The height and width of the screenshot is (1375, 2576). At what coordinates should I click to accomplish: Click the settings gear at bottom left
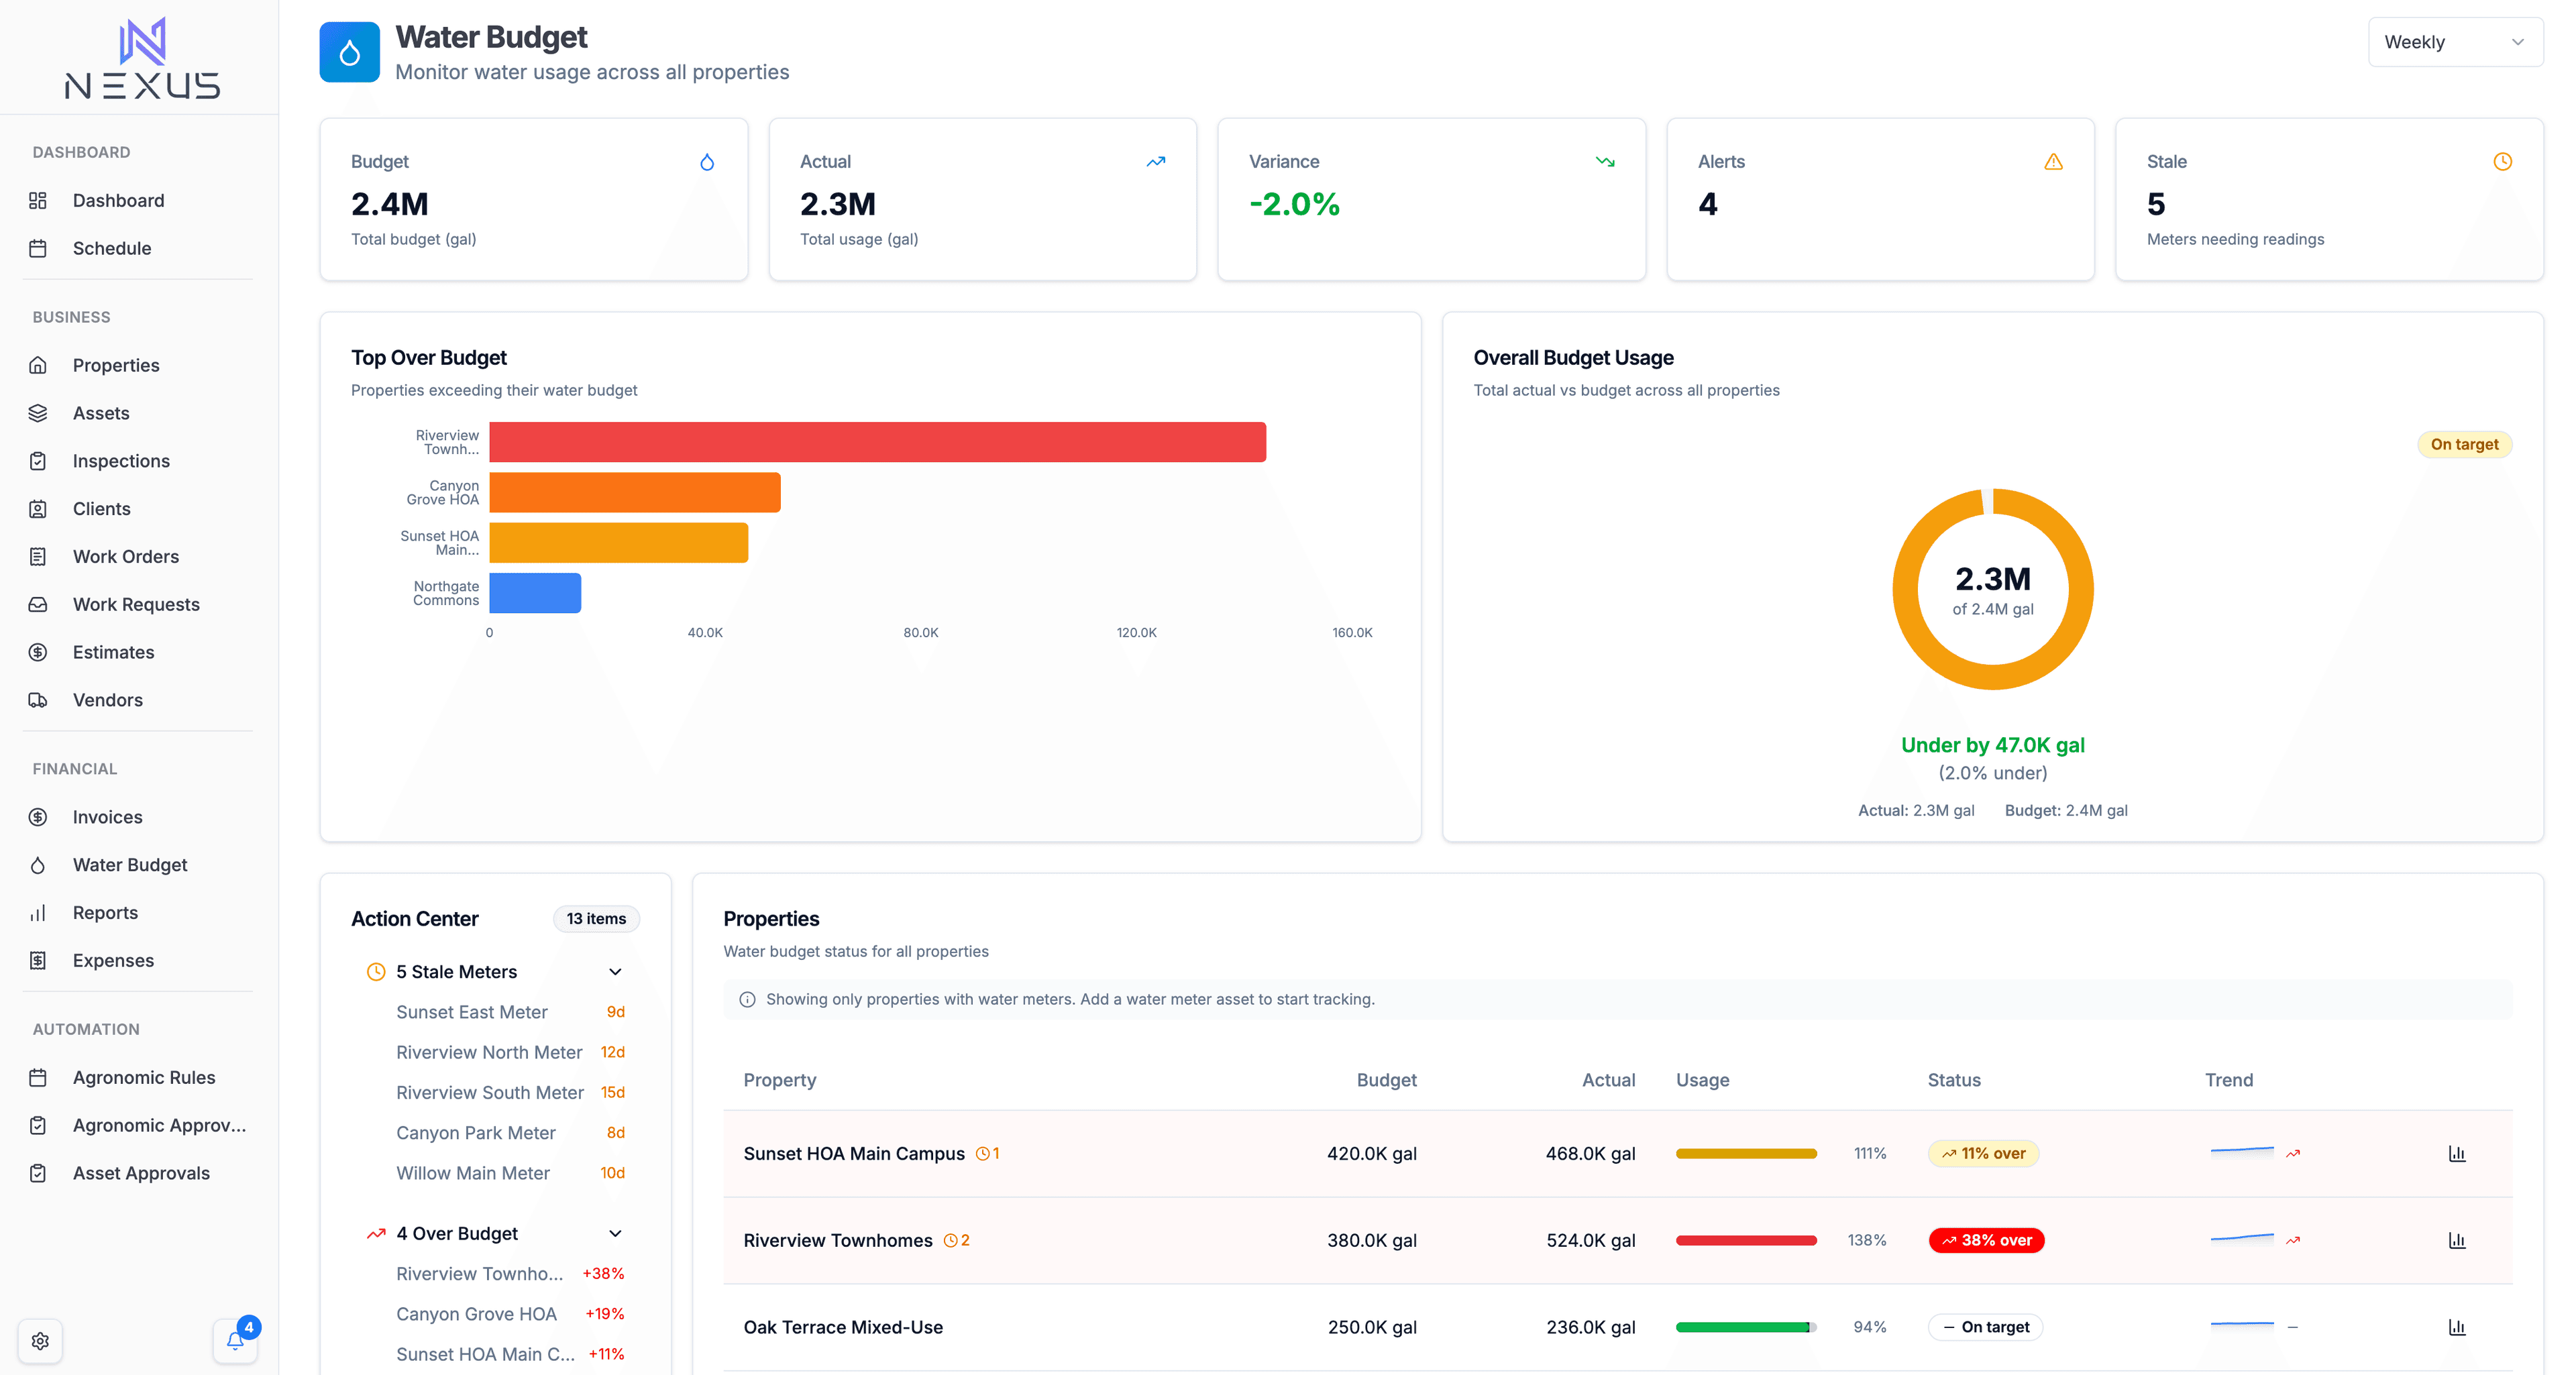41,1341
